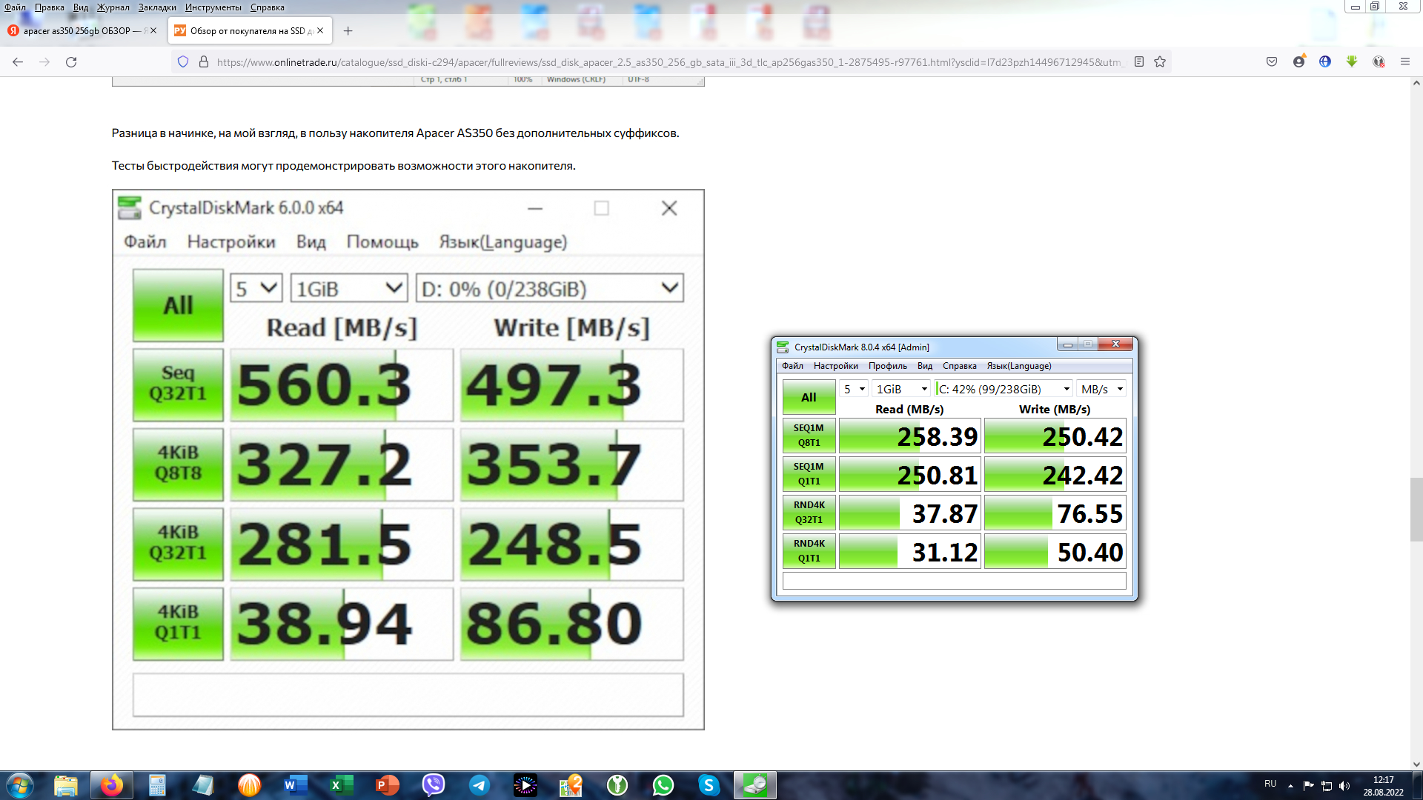Image resolution: width=1423 pixels, height=800 pixels.
Task: Run the SEQ1M Q8T1 test button
Action: [x=809, y=436]
